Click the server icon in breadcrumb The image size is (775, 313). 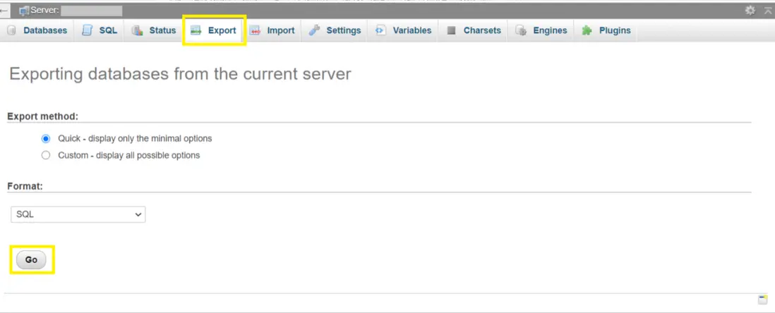(x=24, y=11)
